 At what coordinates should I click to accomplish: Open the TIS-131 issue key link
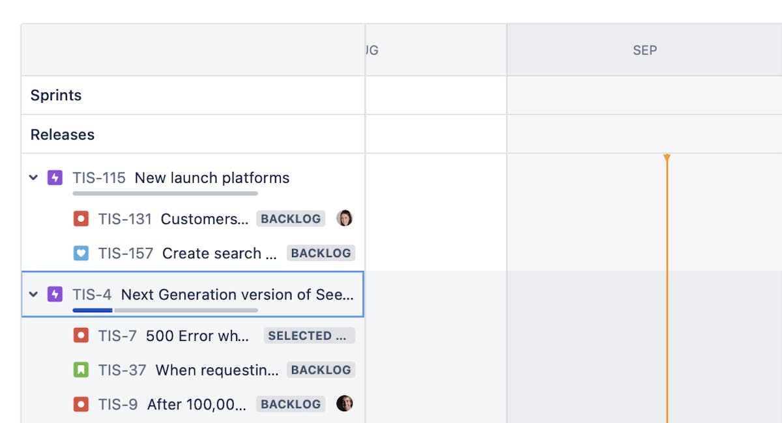coord(124,219)
